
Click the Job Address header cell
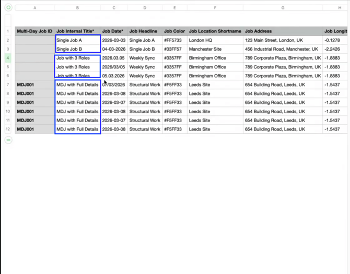pyautogui.click(x=283, y=31)
